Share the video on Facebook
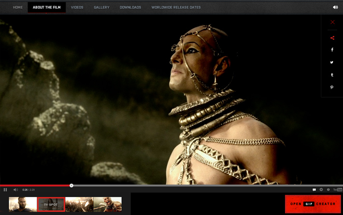This screenshot has width=343, height=215. [x=332, y=50]
